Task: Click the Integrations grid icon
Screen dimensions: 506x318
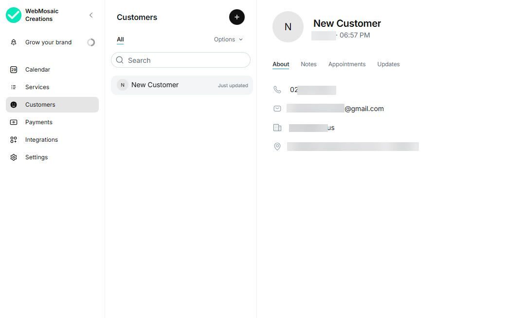Action: 14,140
